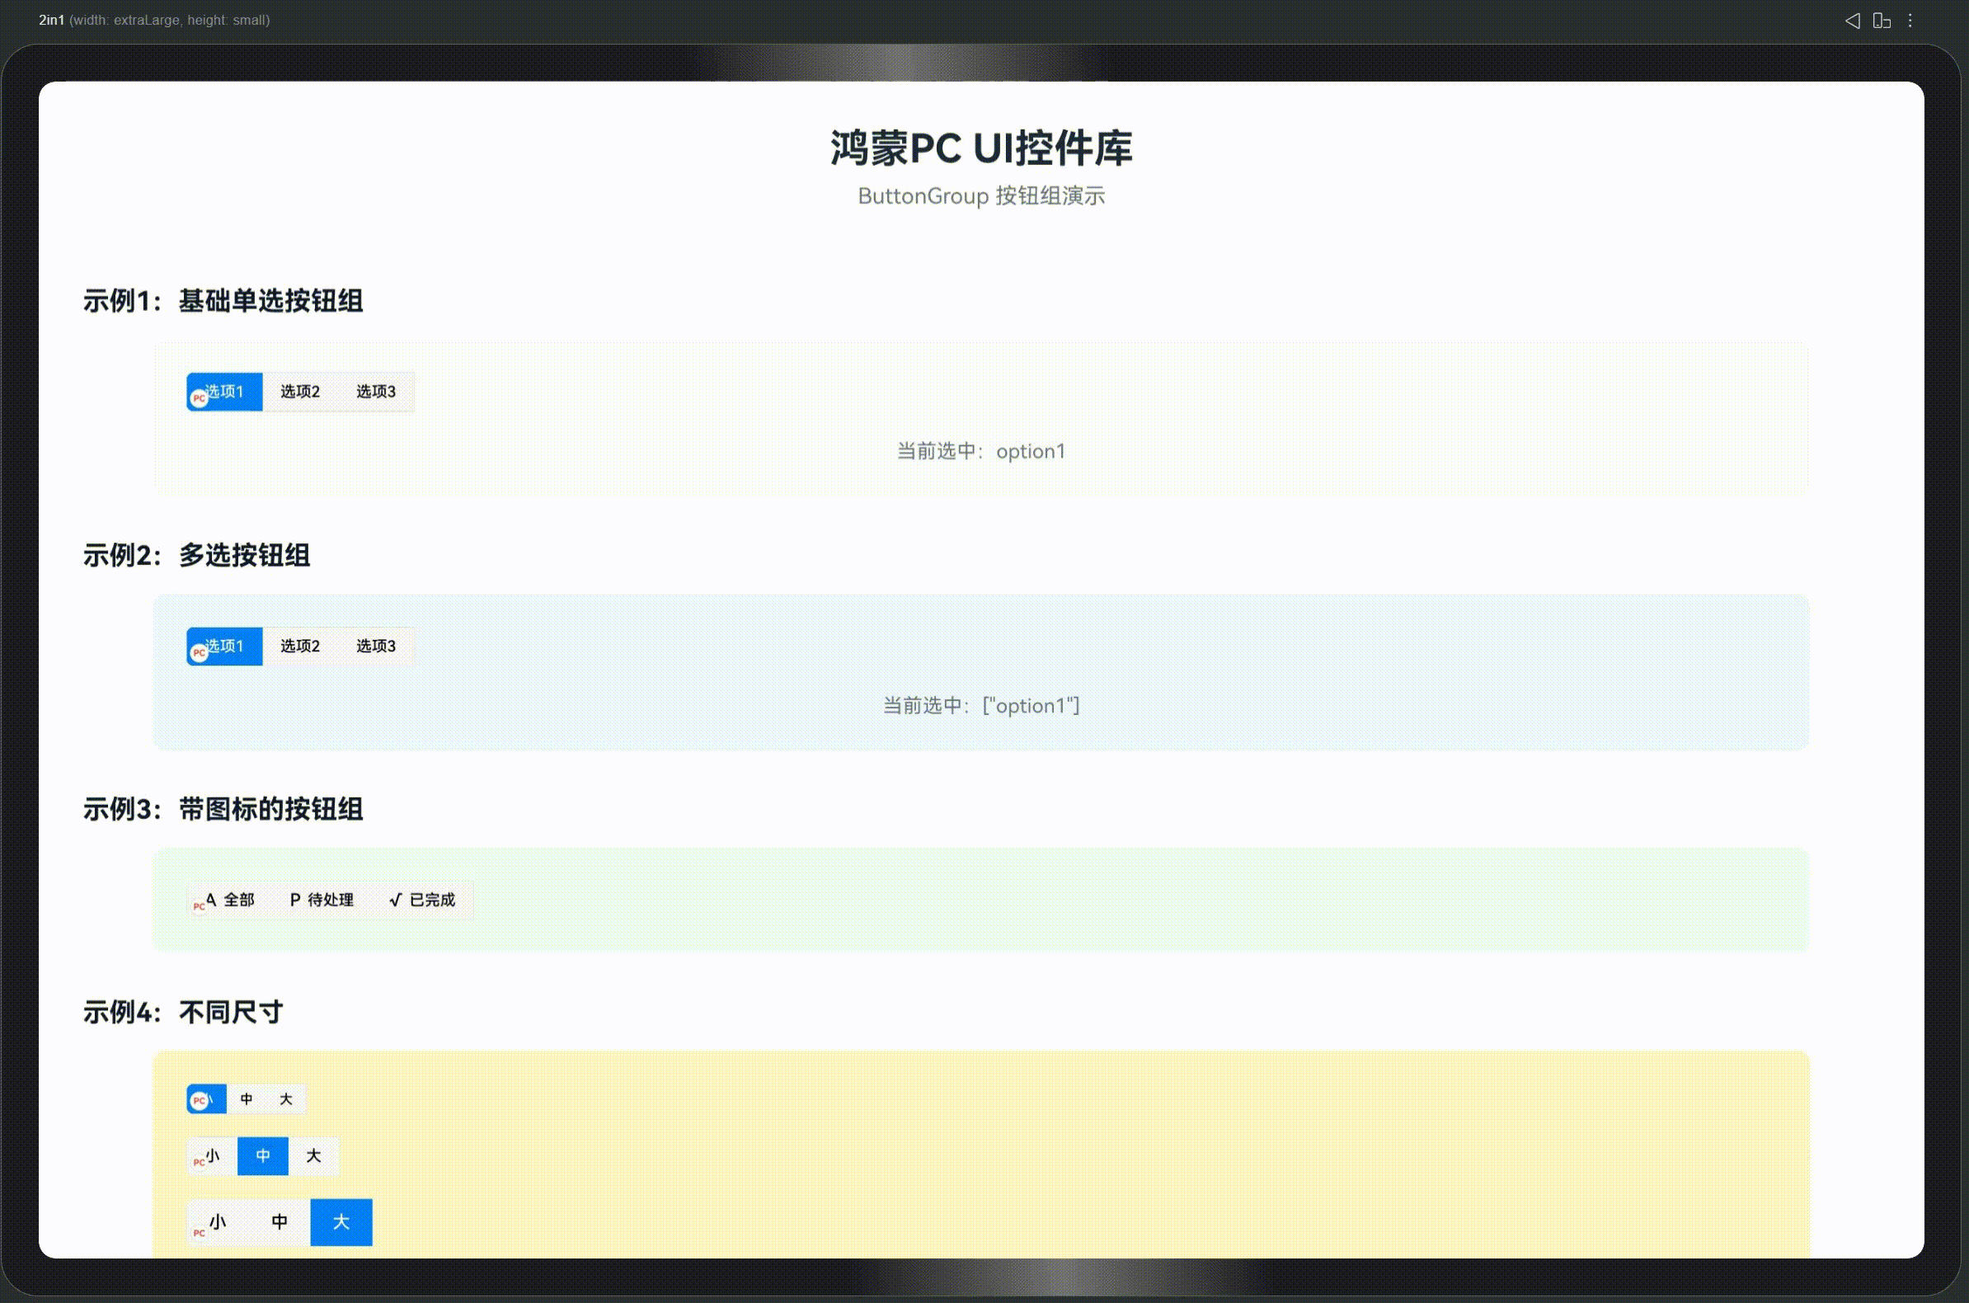Select 选项2 in the single-select button group
This screenshot has height=1303, width=1969.
point(299,392)
